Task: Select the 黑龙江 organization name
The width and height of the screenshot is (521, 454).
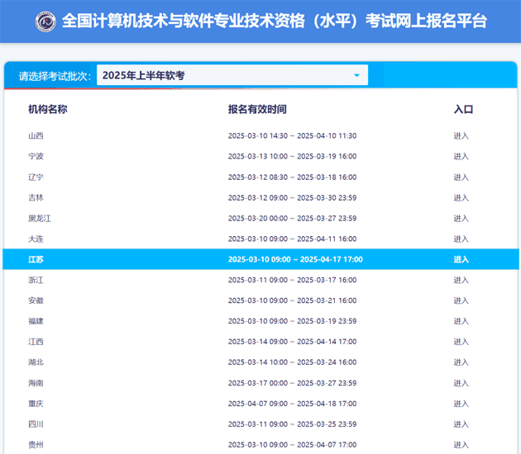Action: 40,218
